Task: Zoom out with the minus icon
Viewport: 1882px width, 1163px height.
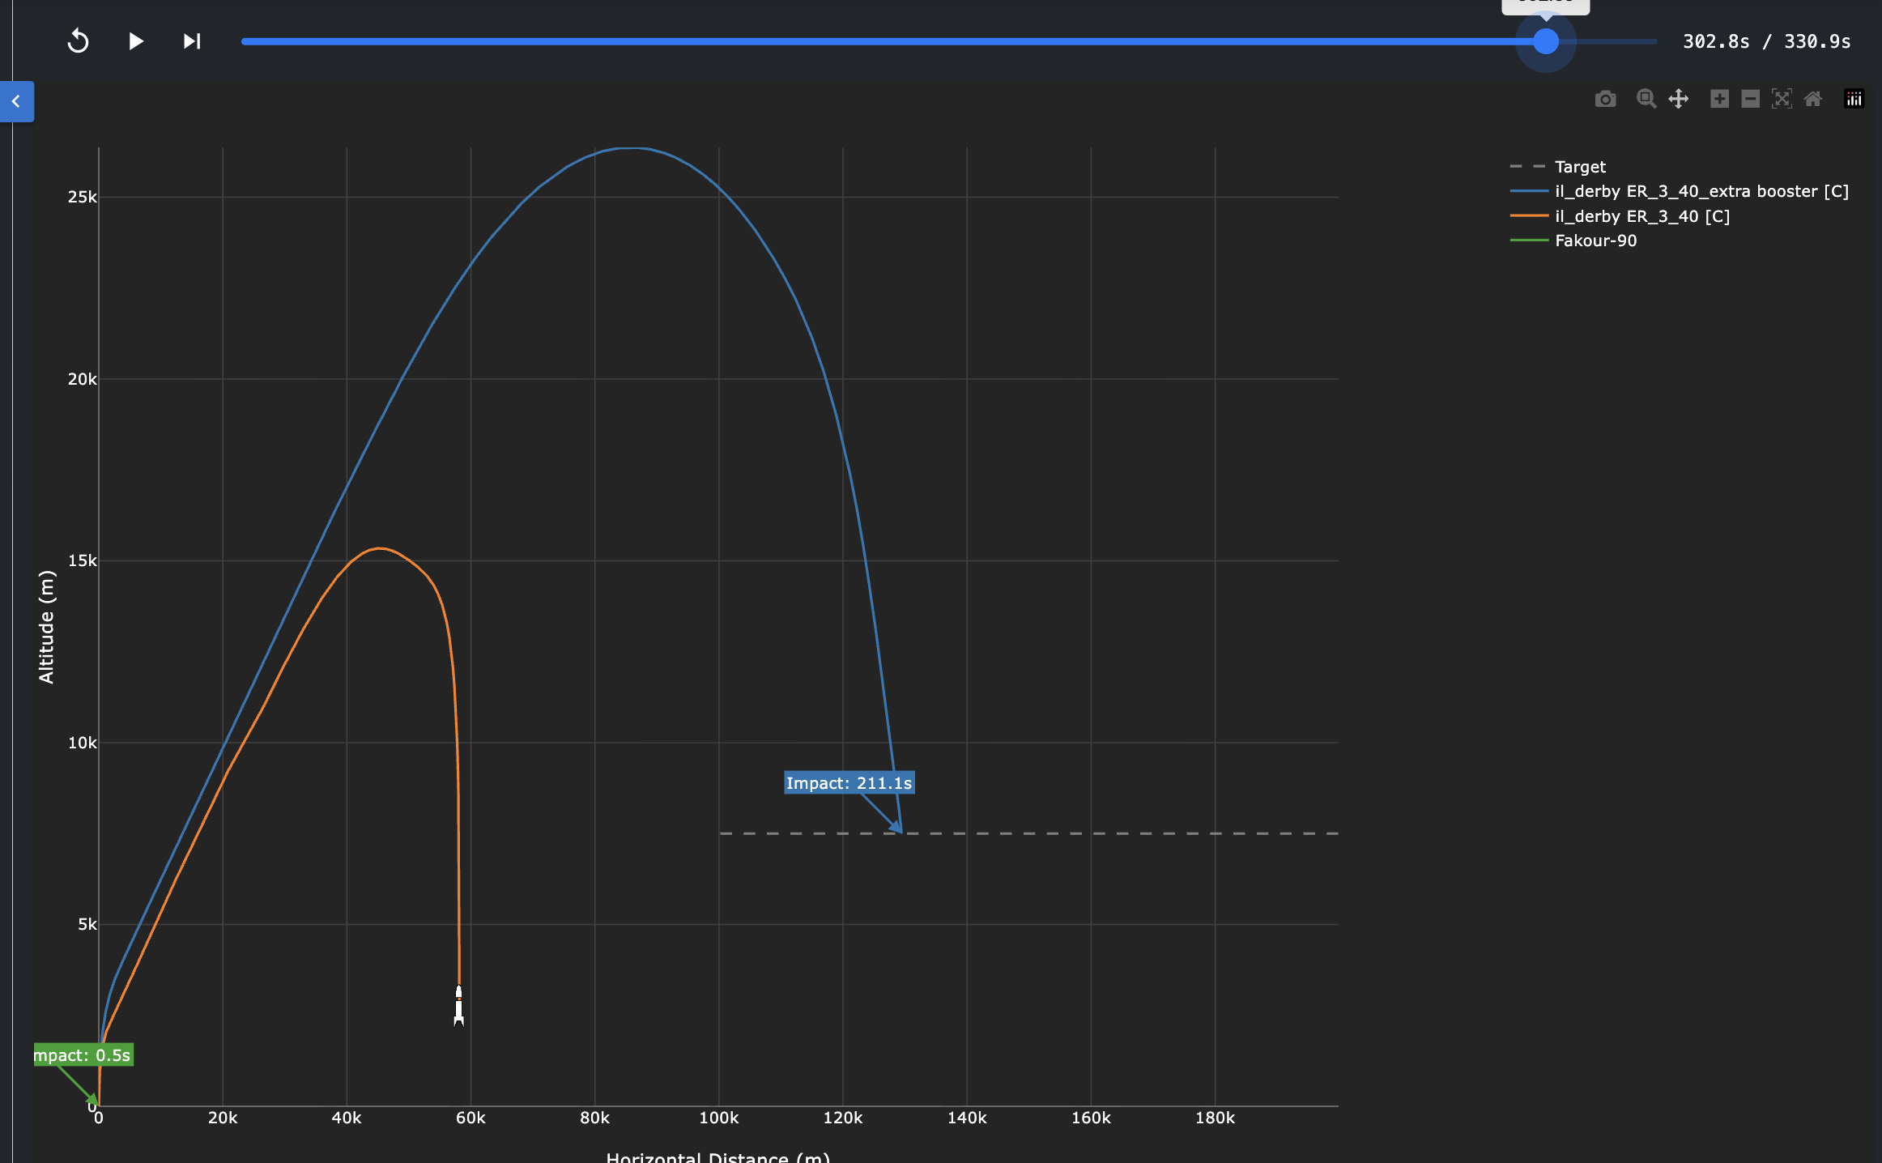Action: [1750, 99]
